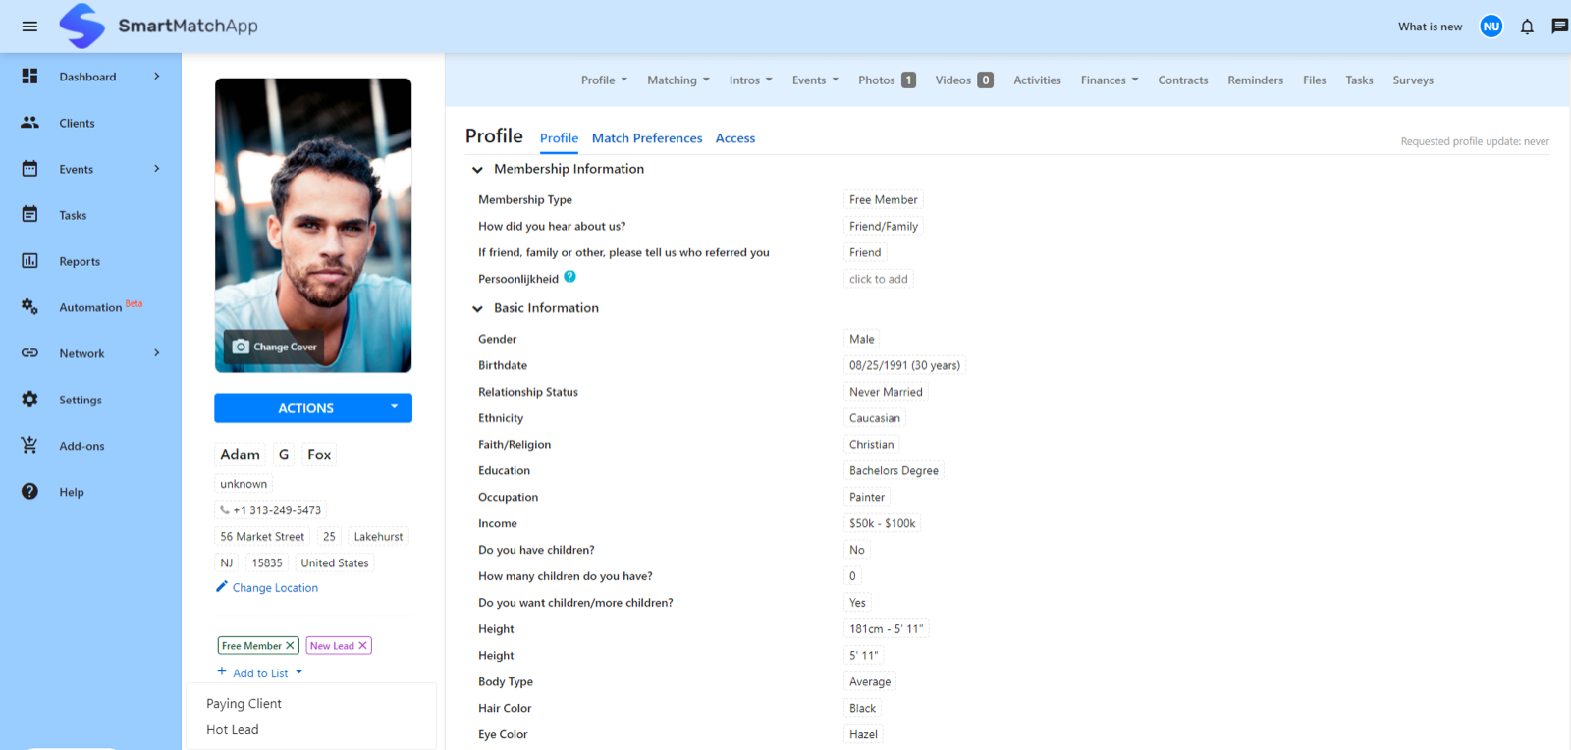Open the NU user avatar
Screen dimensions: 1571x750
[x=1491, y=27]
